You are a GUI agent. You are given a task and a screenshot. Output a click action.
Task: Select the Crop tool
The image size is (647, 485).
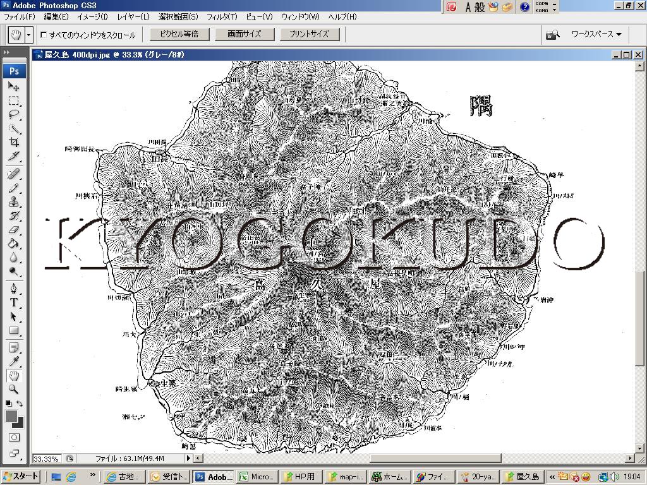click(x=14, y=142)
